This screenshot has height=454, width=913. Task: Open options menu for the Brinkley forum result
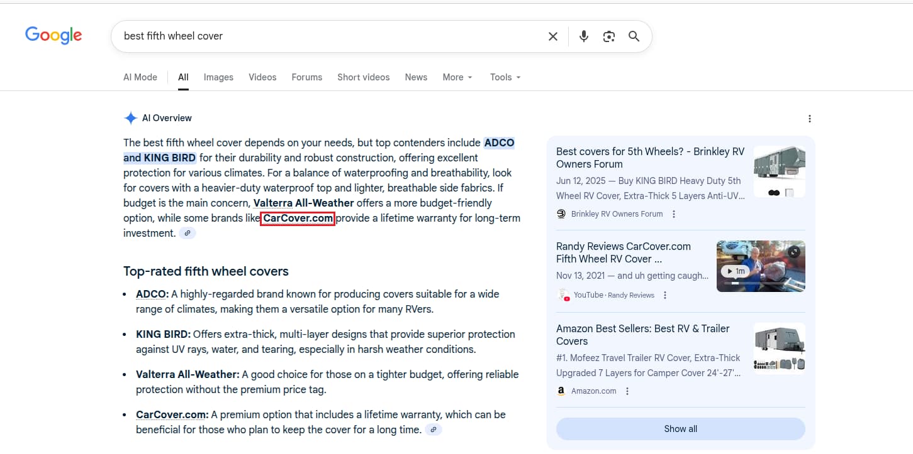[673, 213]
